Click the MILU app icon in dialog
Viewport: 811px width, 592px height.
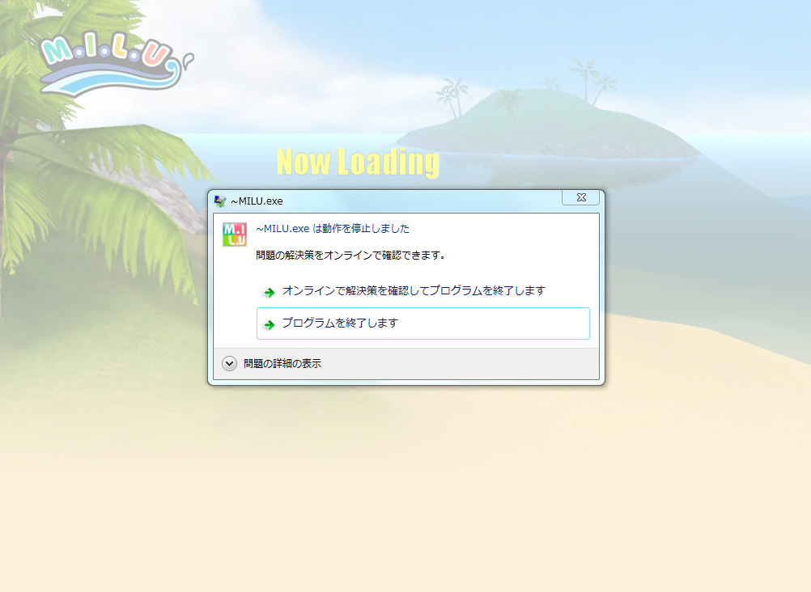(x=234, y=235)
